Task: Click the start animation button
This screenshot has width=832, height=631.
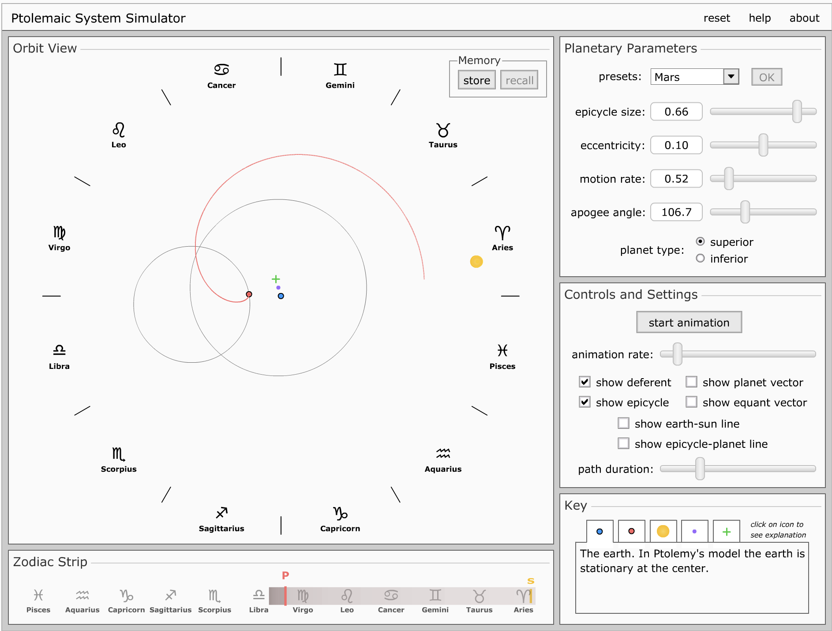Action: 689,323
